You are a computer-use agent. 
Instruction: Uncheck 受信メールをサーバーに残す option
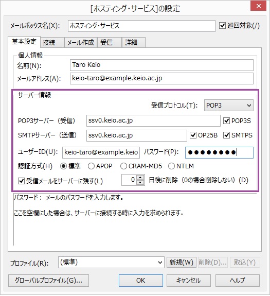21,181
